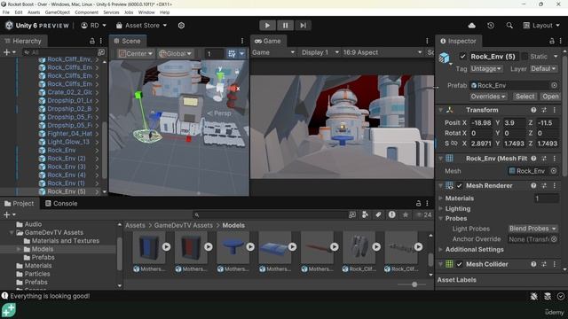Open the RD account dropdown

pos(93,26)
